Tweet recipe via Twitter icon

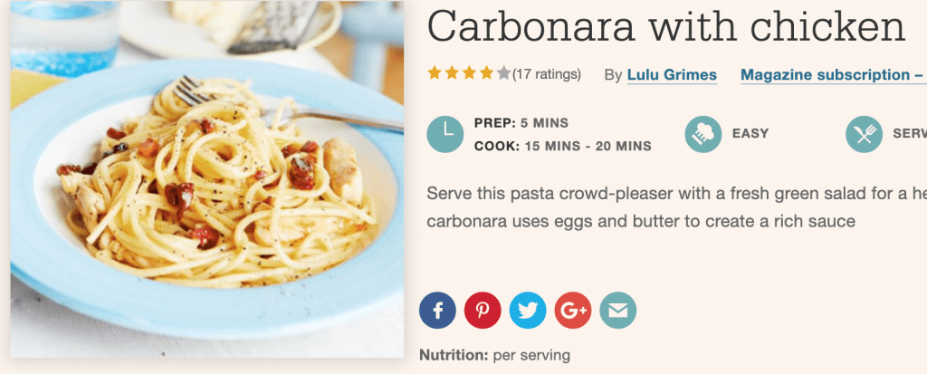tap(528, 312)
